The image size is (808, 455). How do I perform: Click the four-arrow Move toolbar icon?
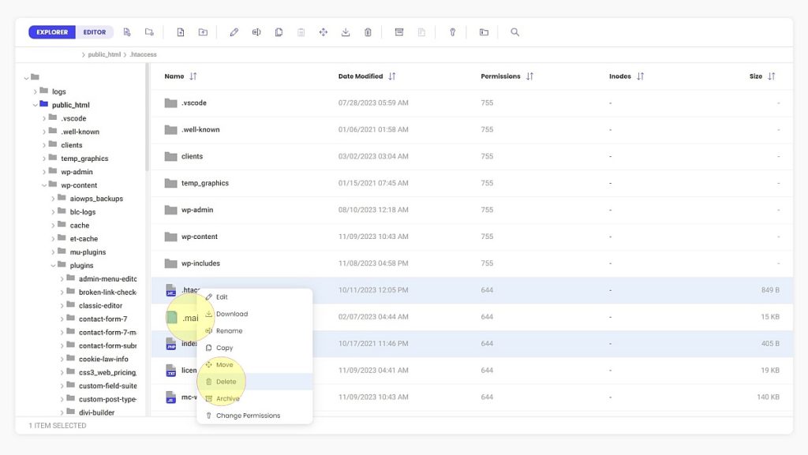(323, 32)
